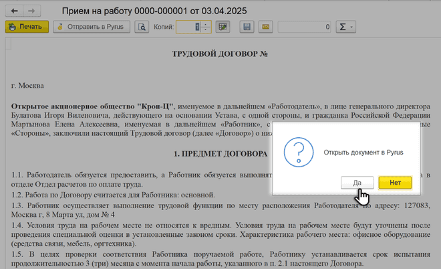
Task: Click the '1. ПРЕДМЕТ ДОГОВОРА' section heading
Action: pos(220,153)
